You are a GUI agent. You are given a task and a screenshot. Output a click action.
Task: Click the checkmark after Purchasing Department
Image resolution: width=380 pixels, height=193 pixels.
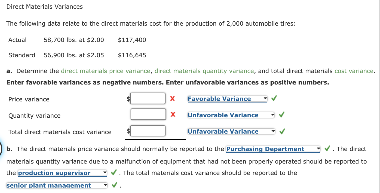pyautogui.click(x=326, y=149)
